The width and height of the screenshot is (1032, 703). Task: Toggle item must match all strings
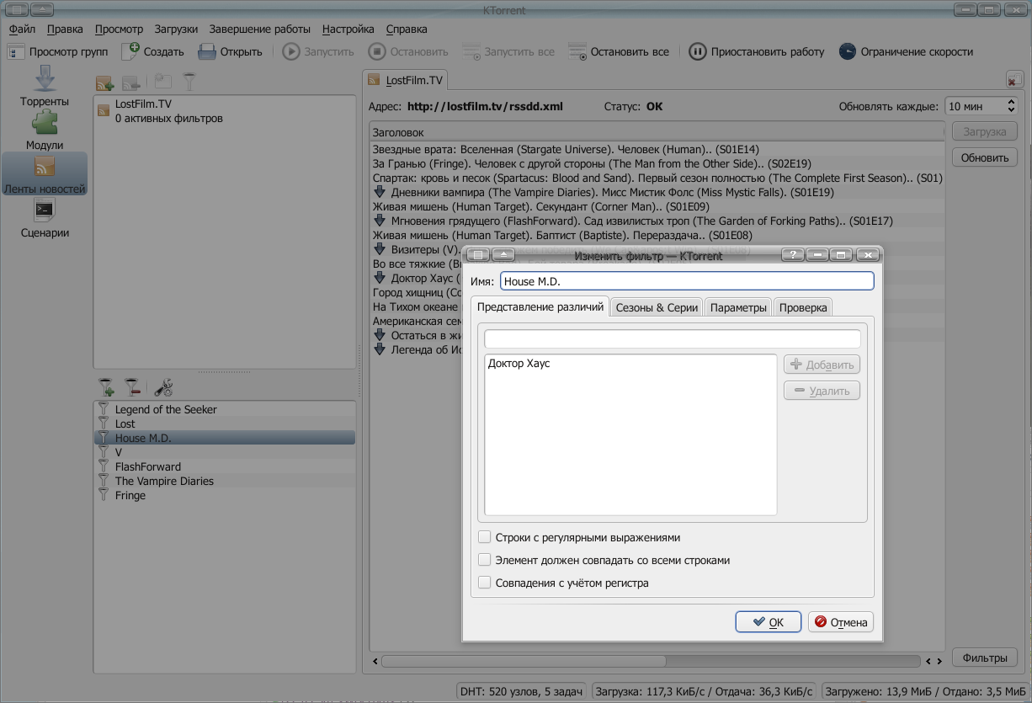[485, 560]
